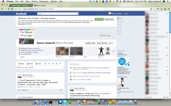
Task: Open the Photos thumbnail tile
Action: pyautogui.click(x=76, y=51)
